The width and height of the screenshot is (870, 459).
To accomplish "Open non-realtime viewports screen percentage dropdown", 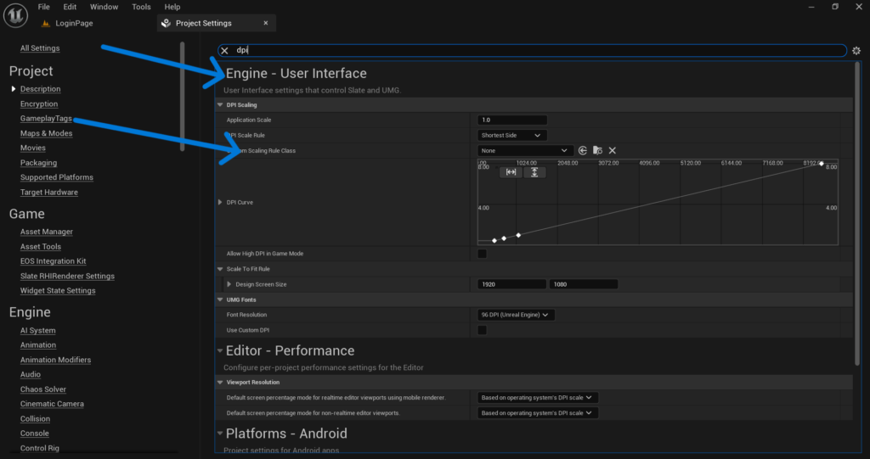I will pos(538,413).
